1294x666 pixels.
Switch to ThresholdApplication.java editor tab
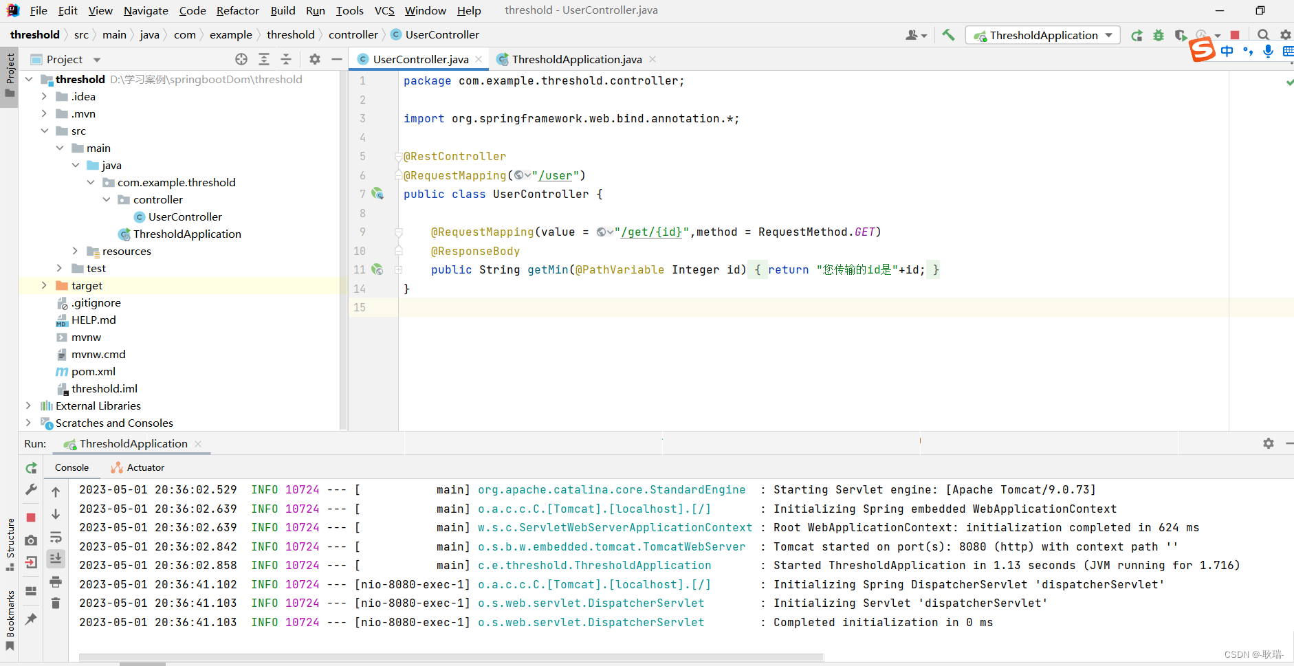(576, 59)
